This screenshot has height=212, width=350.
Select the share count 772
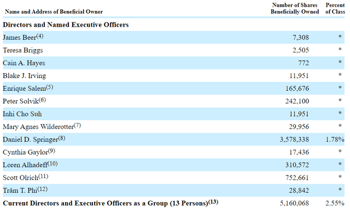[304, 63]
